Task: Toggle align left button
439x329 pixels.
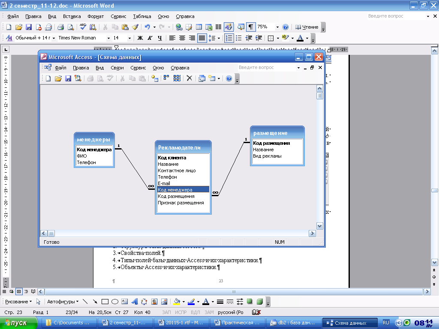Action: [172, 38]
